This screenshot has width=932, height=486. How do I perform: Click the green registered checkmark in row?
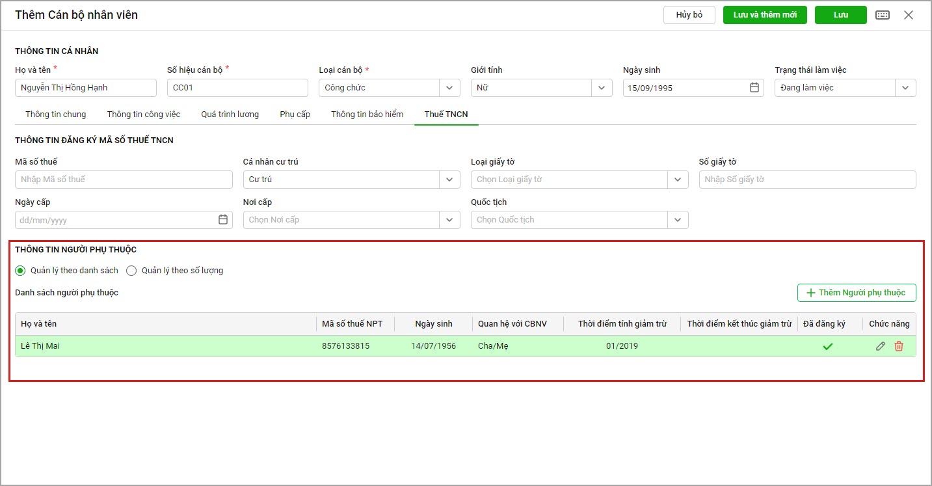coord(827,347)
